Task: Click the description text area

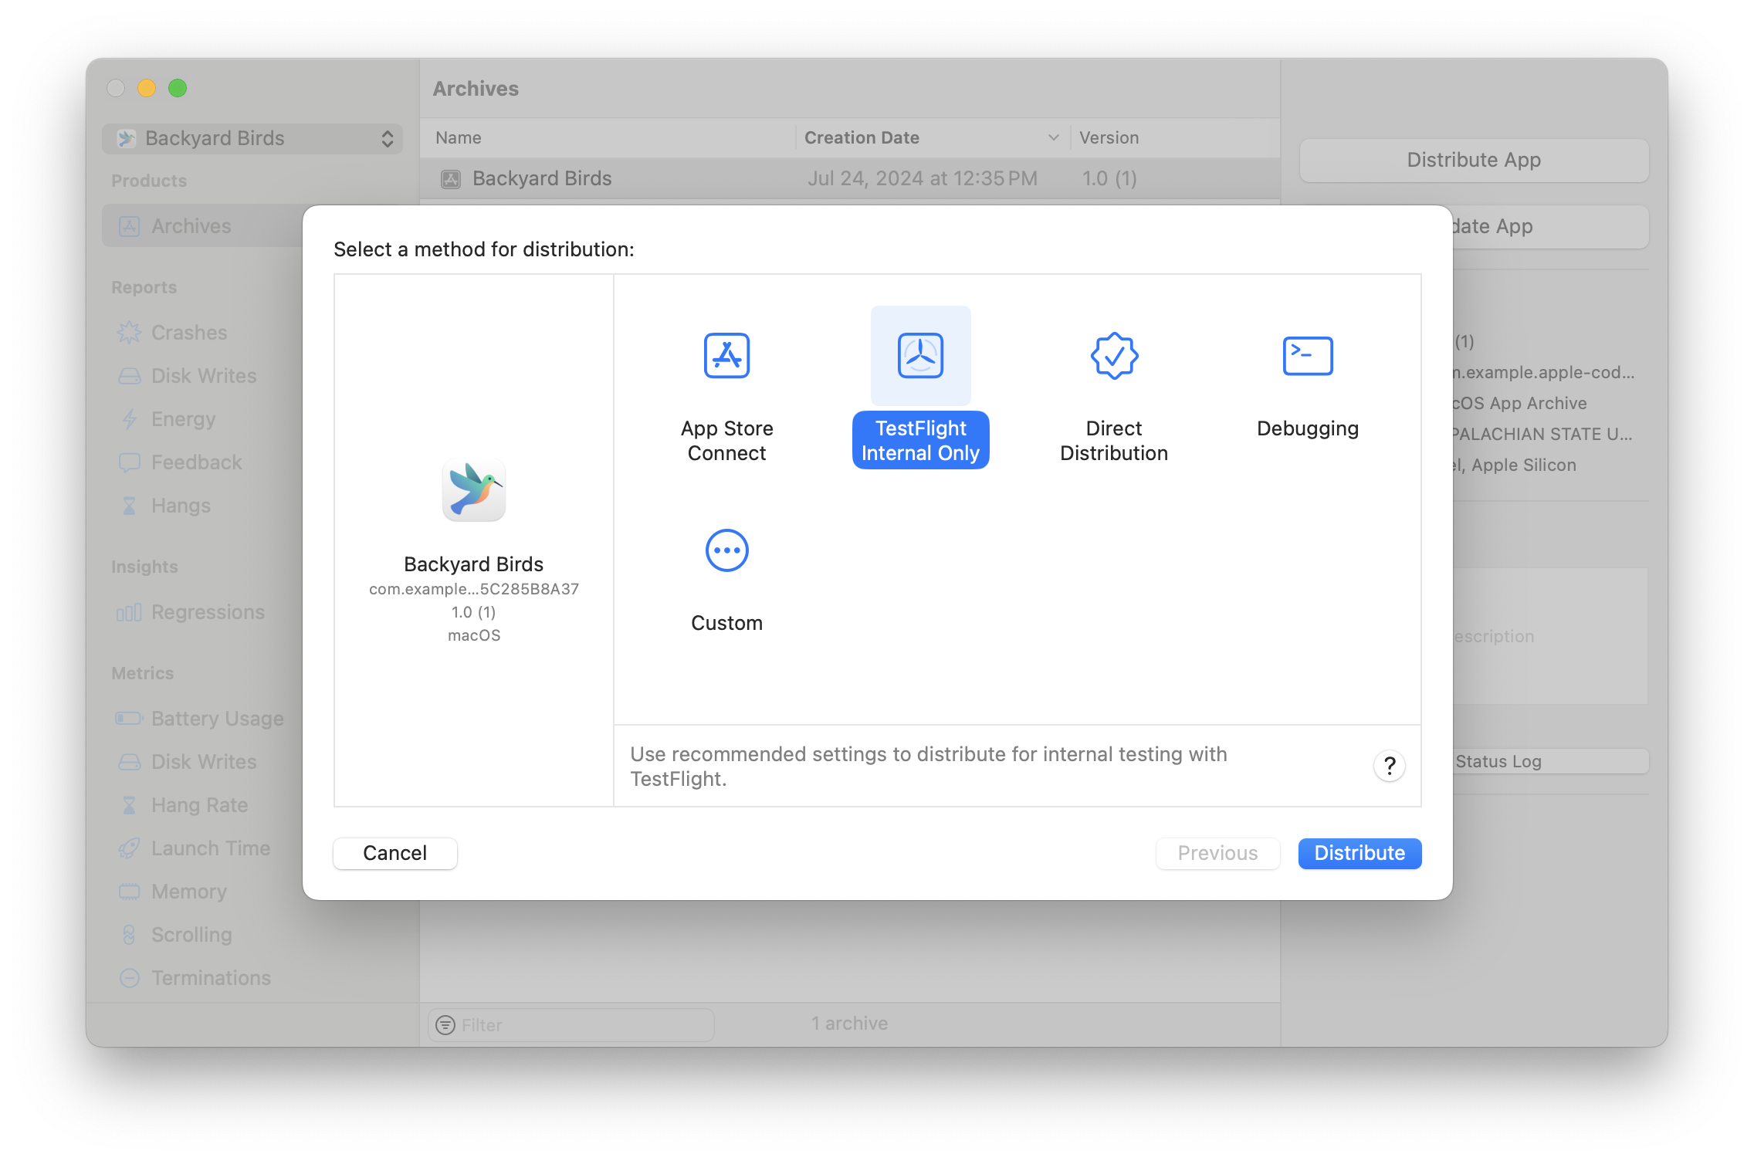Action: [1551, 636]
